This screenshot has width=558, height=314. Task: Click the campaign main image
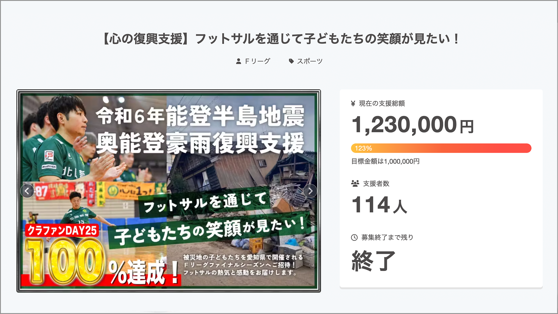pyautogui.click(x=169, y=191)
